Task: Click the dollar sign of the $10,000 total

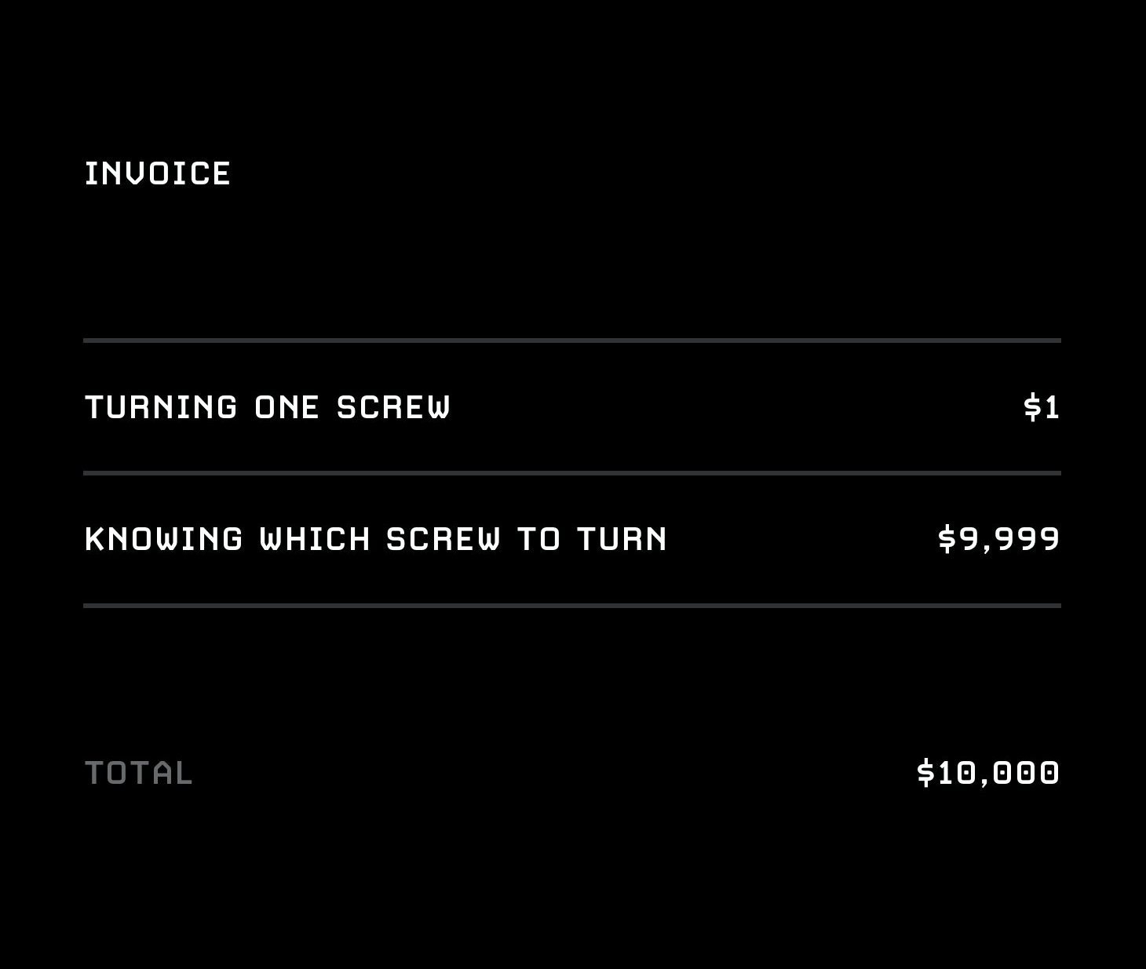Action: 925,773
